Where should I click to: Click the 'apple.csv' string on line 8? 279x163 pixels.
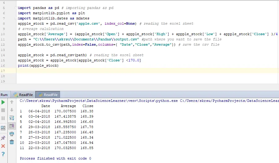click(x=88, y=23)
